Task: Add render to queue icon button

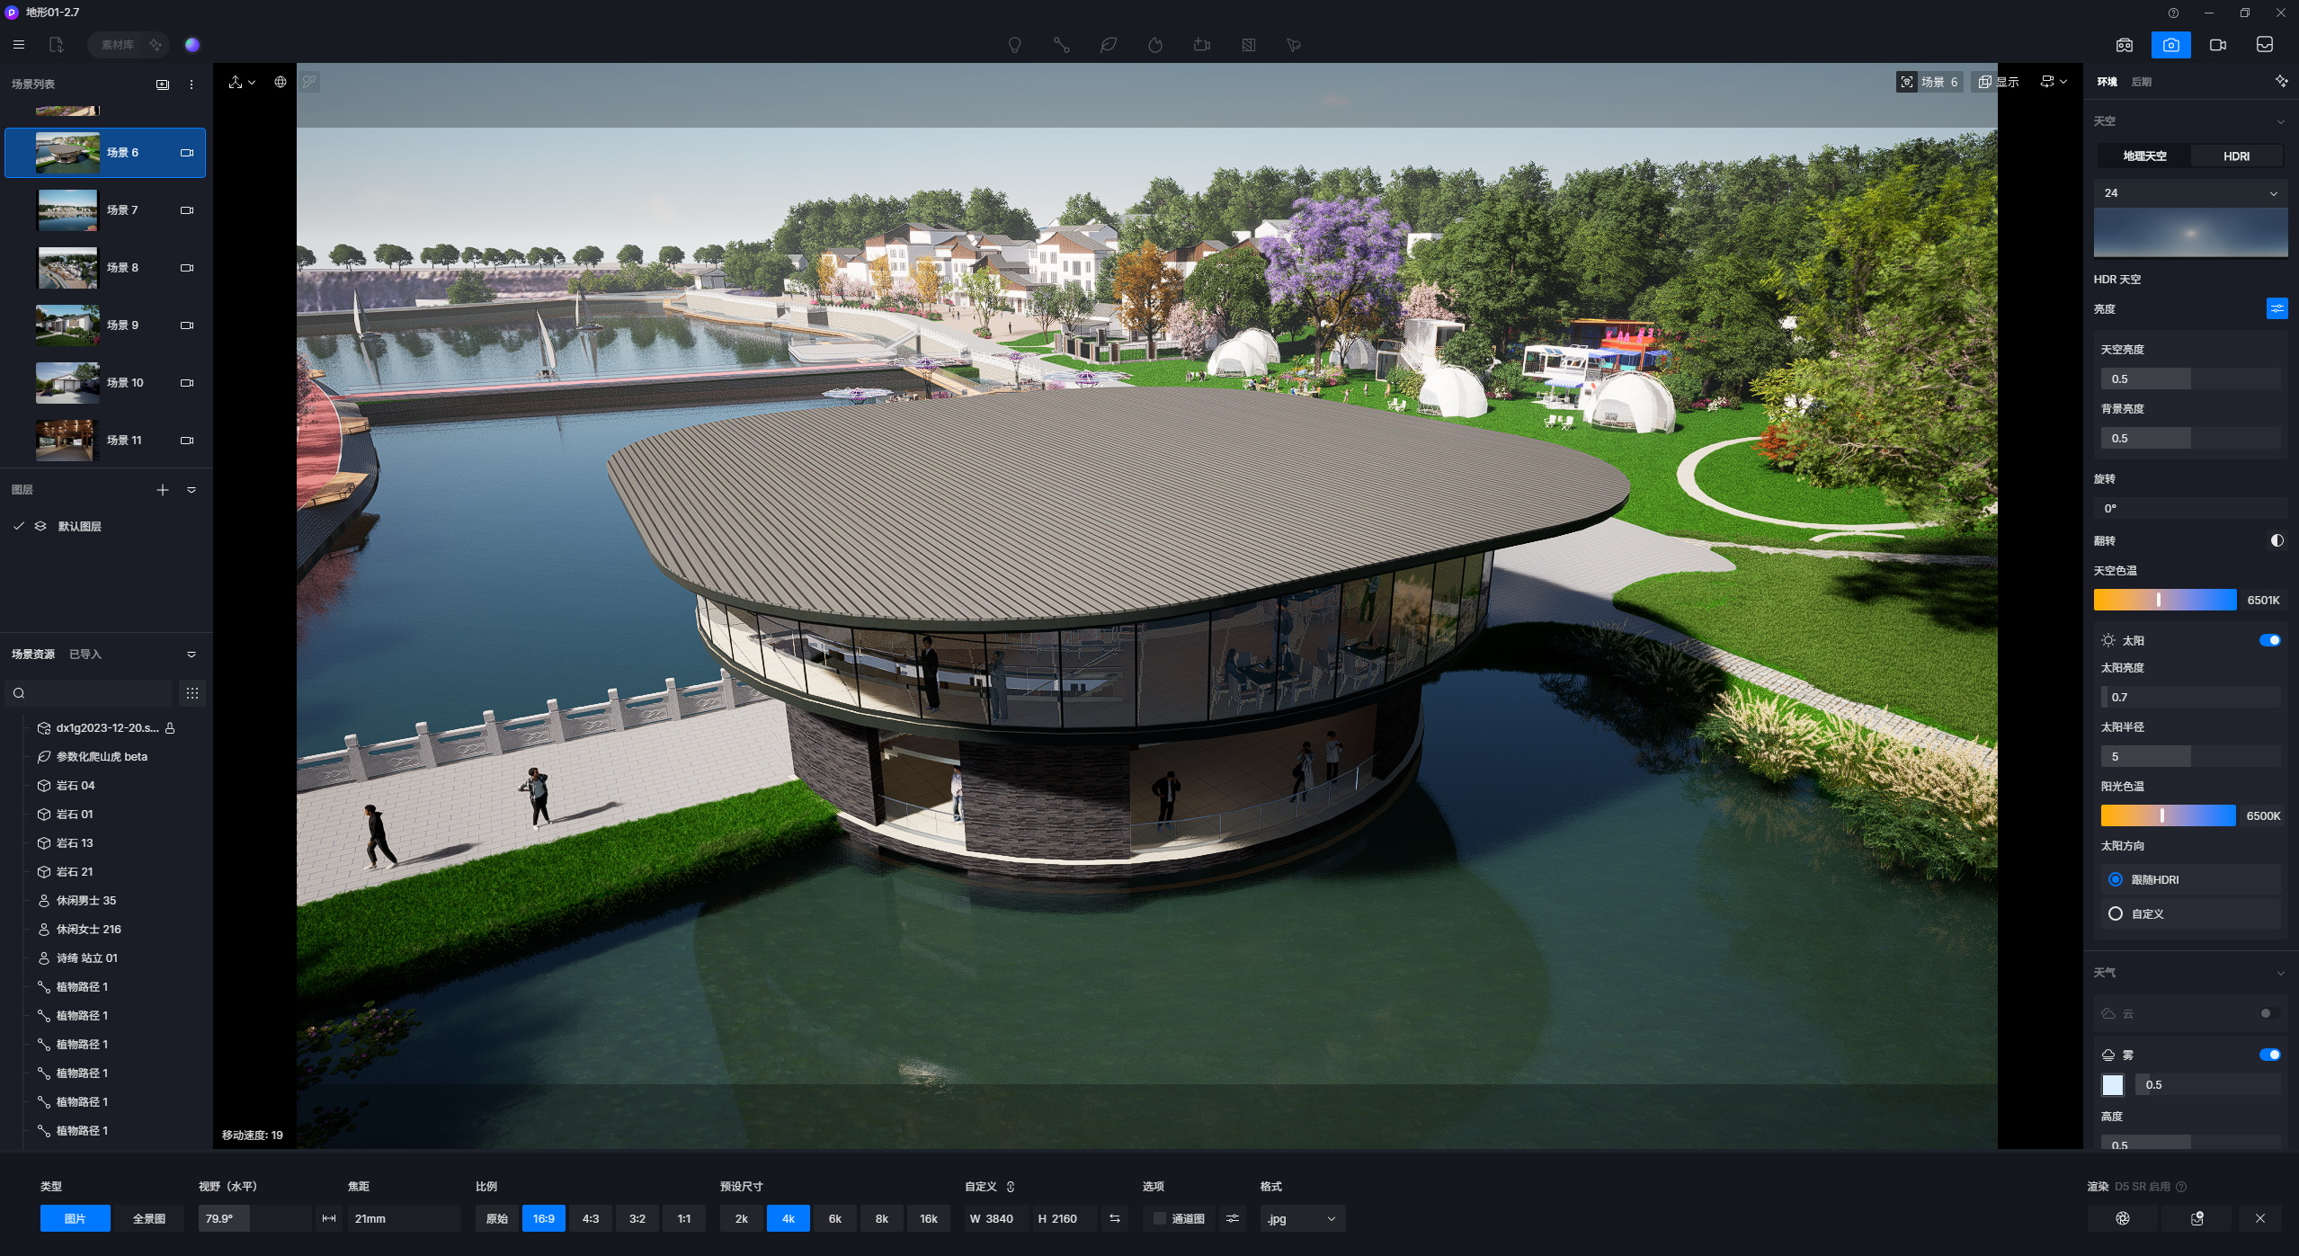Action: [2197, 1218]
